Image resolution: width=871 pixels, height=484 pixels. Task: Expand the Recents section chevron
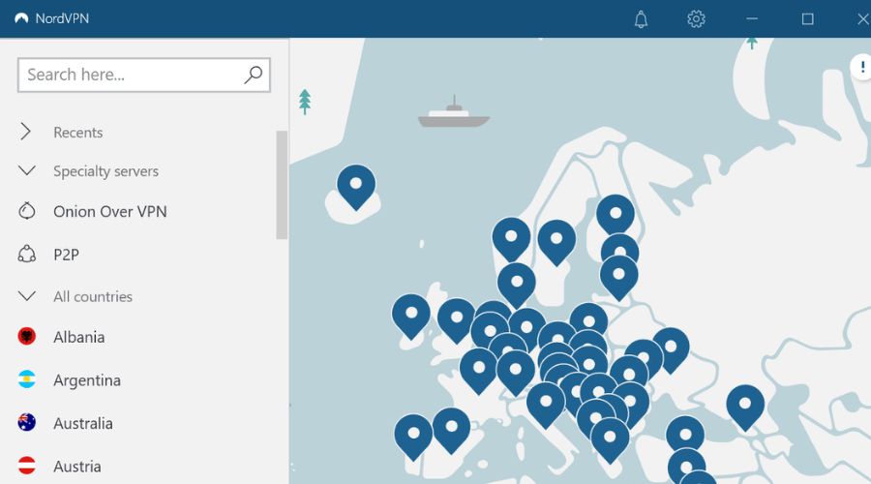click(25, 132)
